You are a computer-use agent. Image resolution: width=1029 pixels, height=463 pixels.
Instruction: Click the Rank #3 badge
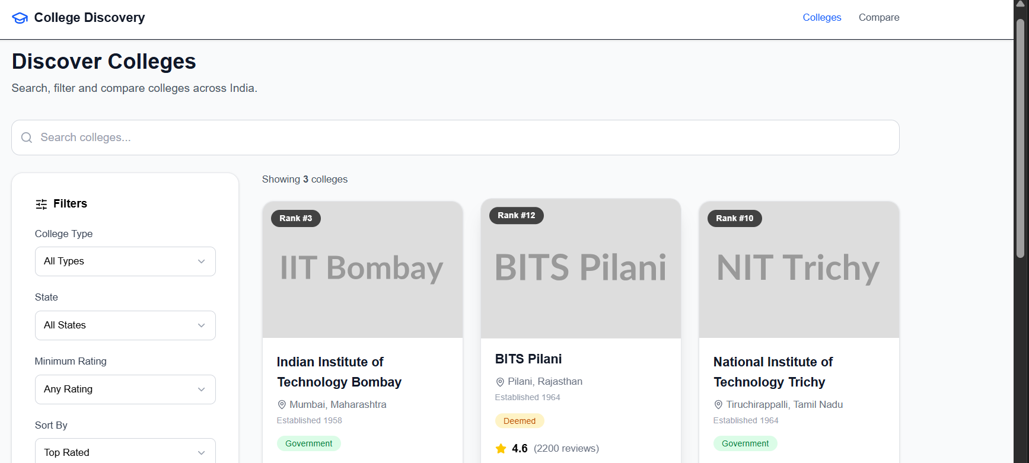[x=296, y=218]
